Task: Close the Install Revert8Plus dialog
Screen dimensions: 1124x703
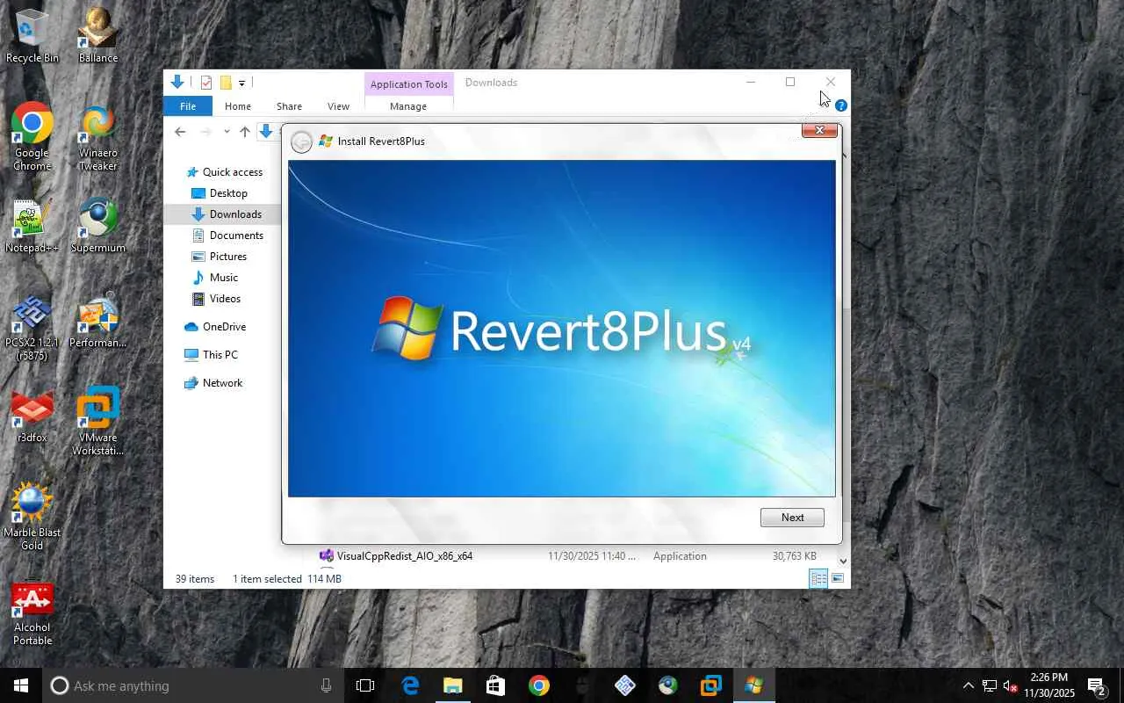Action: point(819,130)
